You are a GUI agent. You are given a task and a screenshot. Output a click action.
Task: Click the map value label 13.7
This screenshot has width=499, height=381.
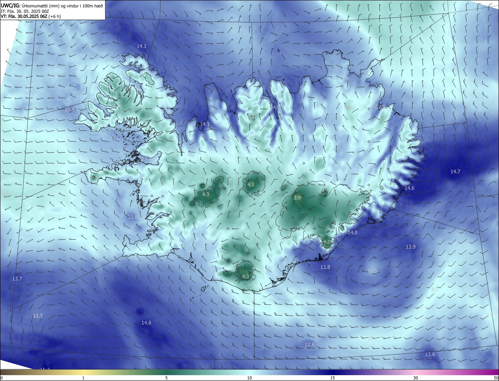17,279
